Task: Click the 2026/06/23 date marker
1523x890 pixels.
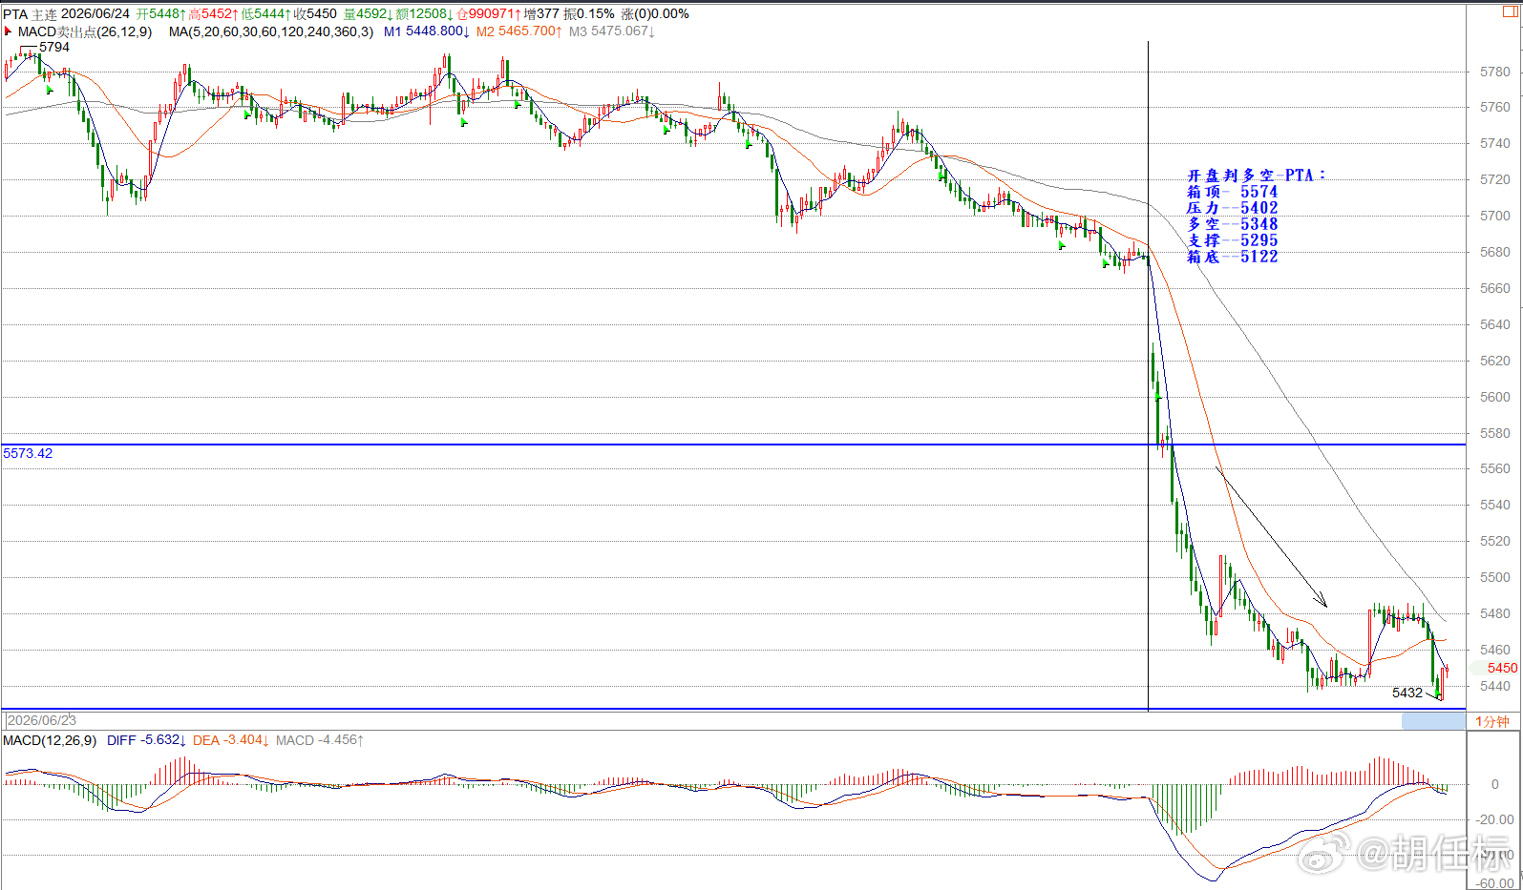Action: tap(42, 720)
